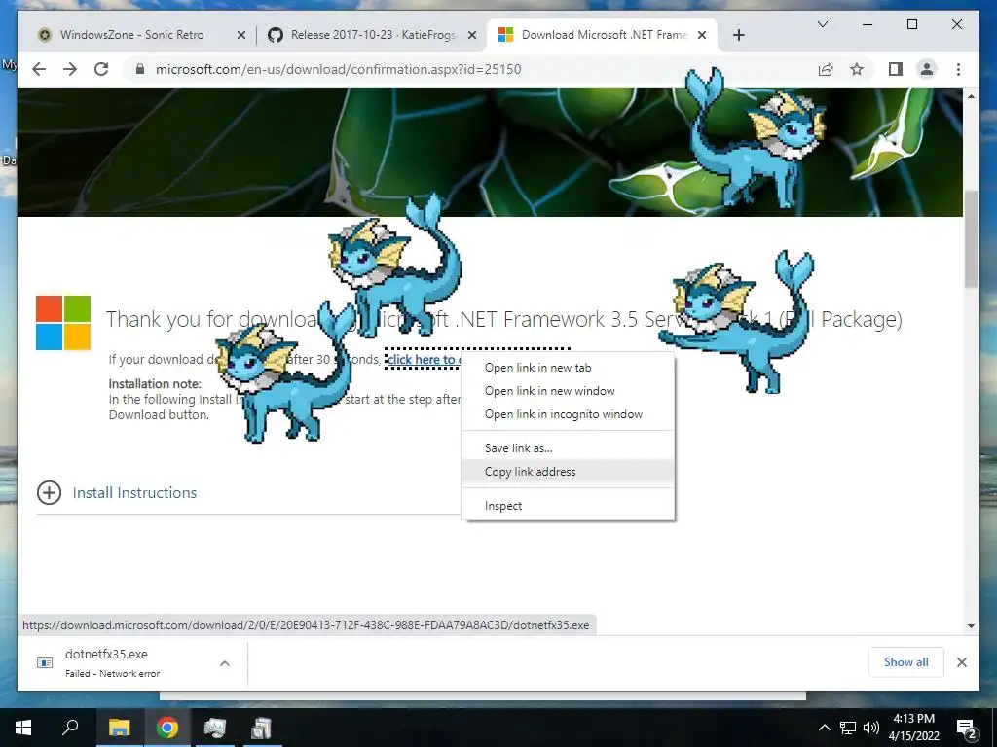Bookmark this page with the star
Image resolution: width=997 pixels, height=747 pixels.
857,69
